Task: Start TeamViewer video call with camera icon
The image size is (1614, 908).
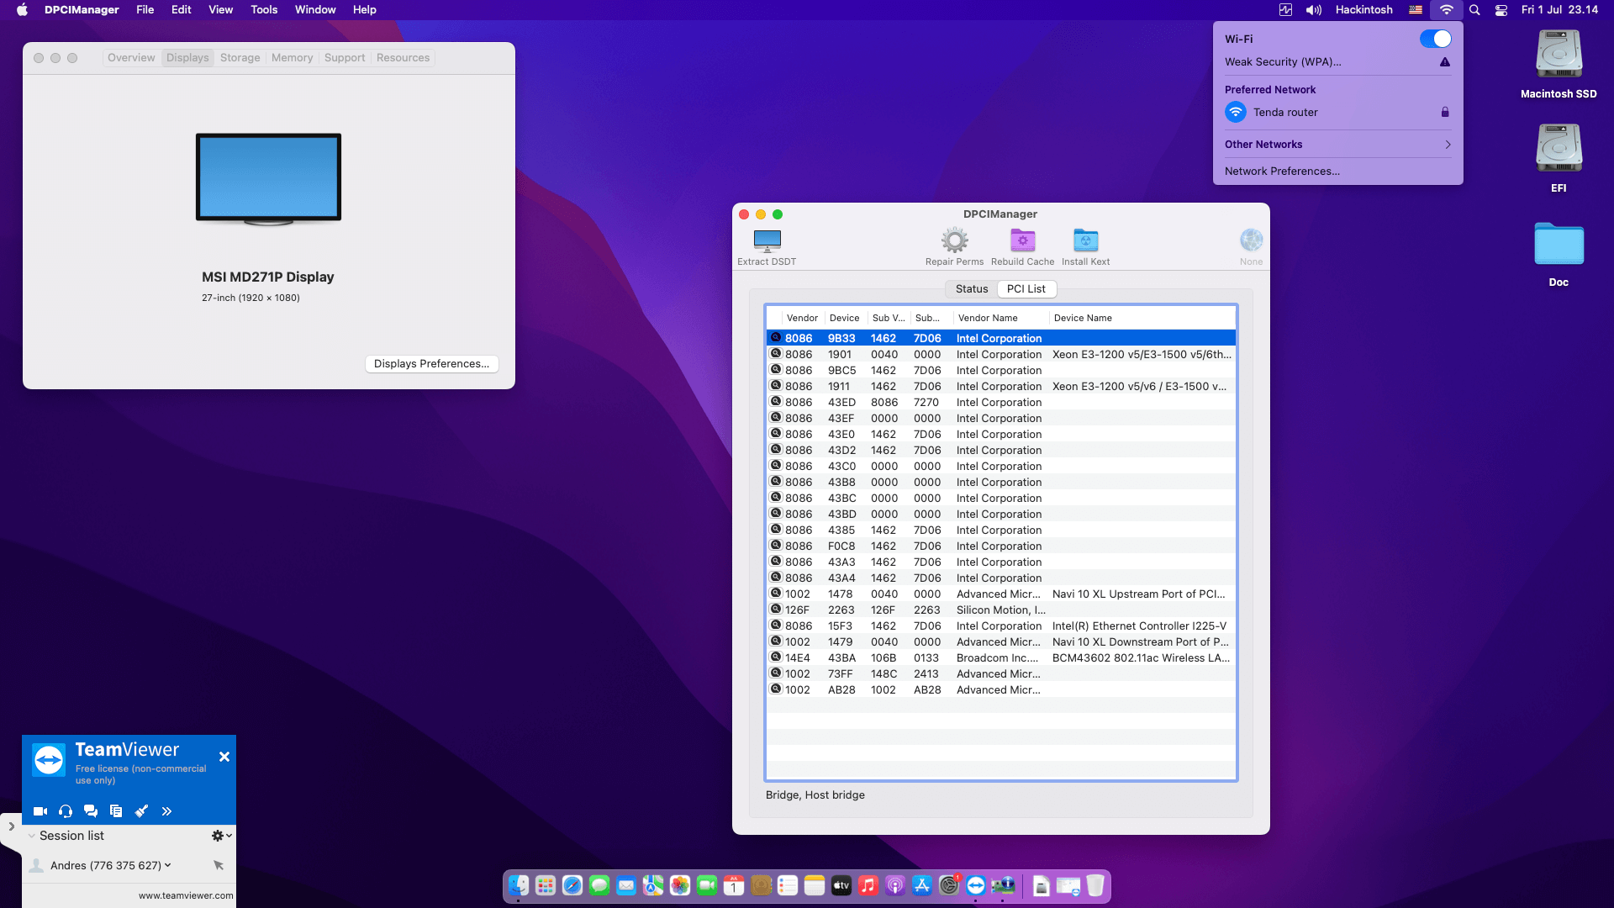Action: 40,811
